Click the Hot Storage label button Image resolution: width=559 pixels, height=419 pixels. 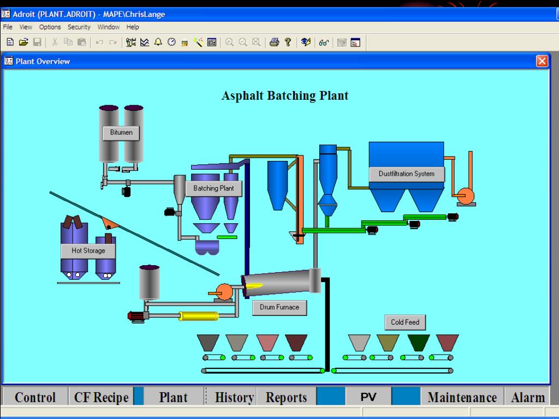87,250
